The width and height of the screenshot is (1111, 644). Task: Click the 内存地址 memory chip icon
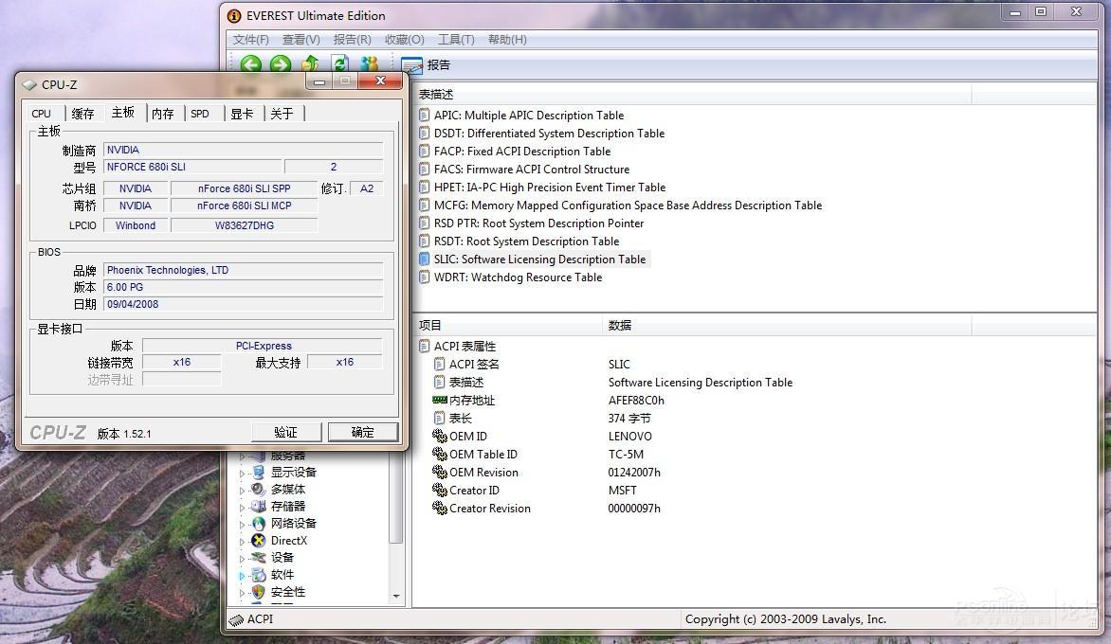439,400
